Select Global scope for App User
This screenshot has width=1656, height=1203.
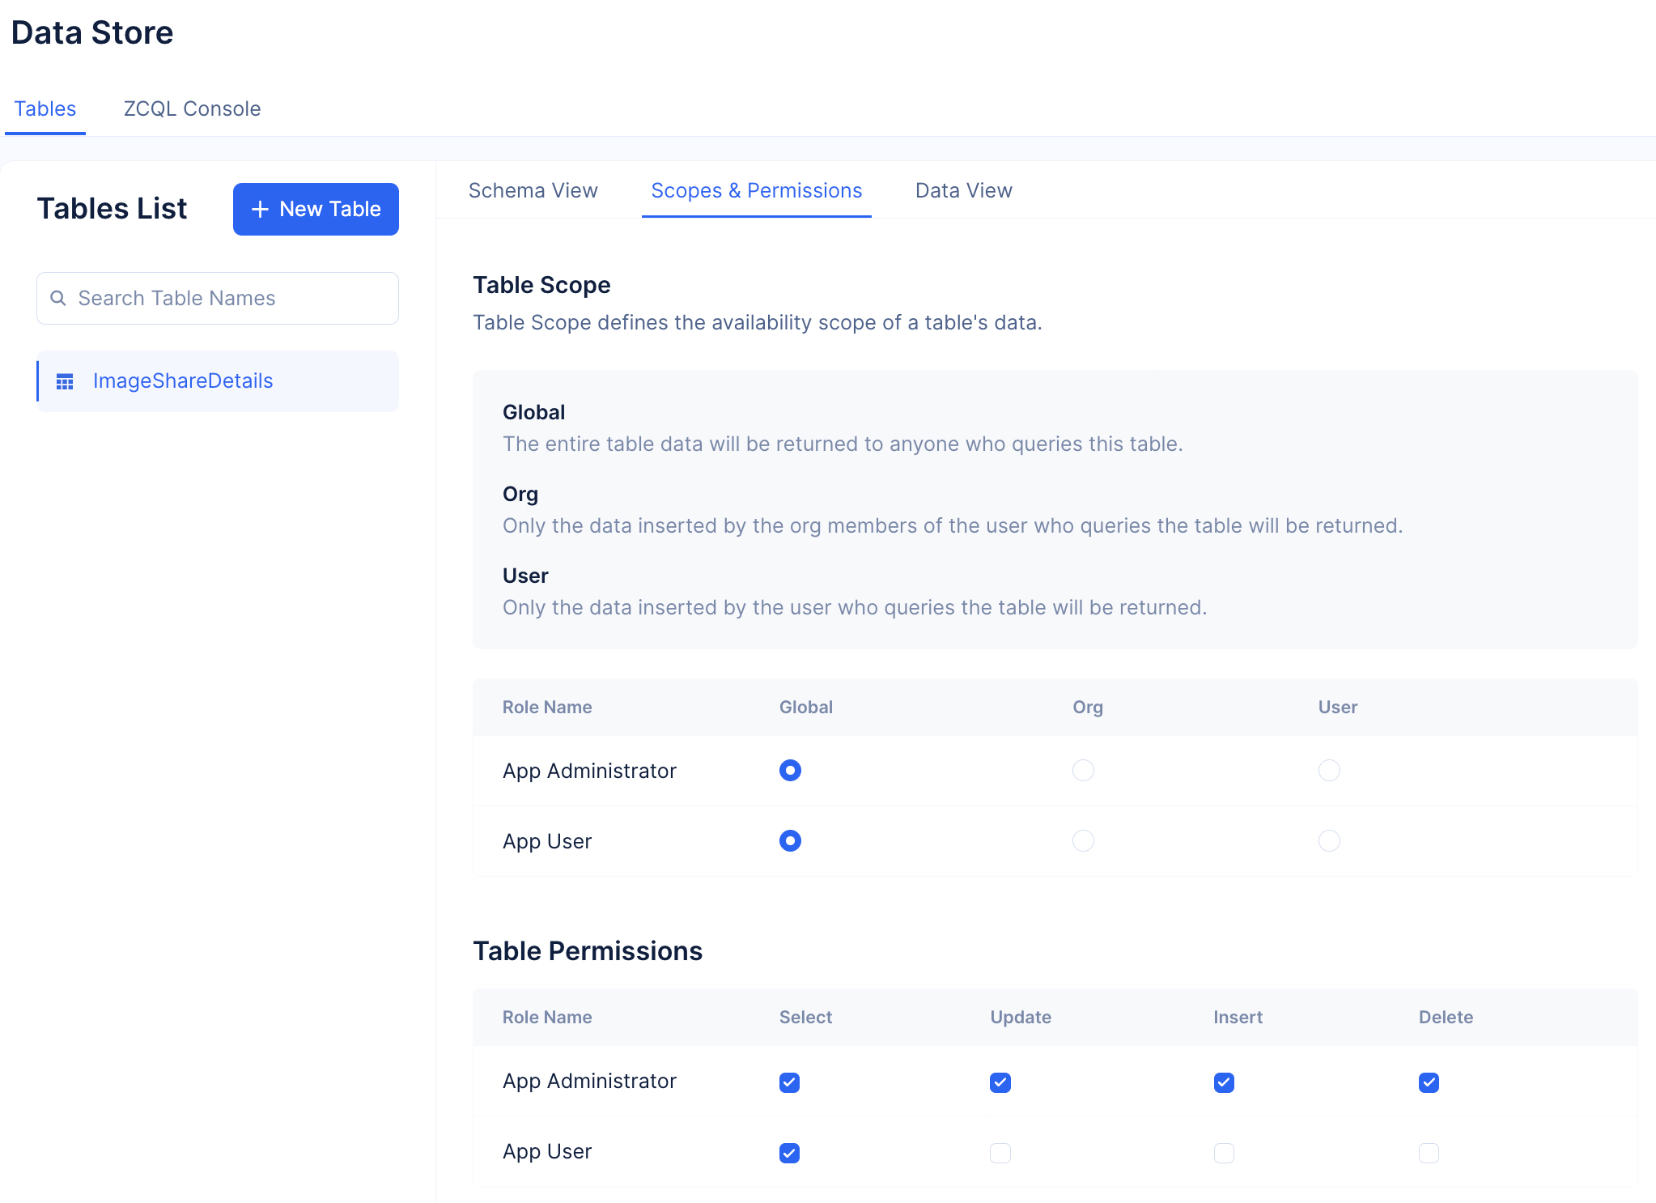(790, 841)
